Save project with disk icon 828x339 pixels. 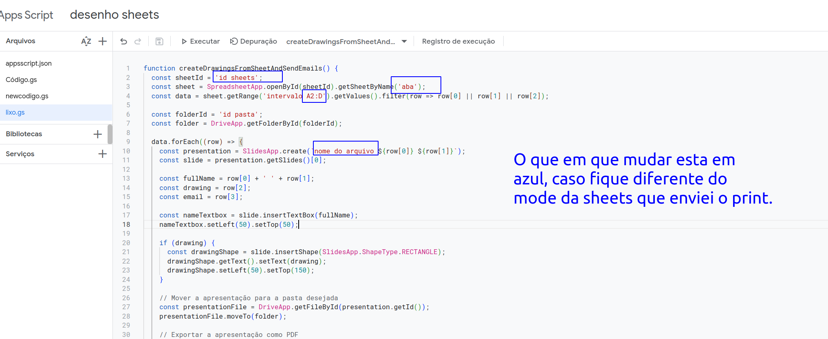coord(159,41)
